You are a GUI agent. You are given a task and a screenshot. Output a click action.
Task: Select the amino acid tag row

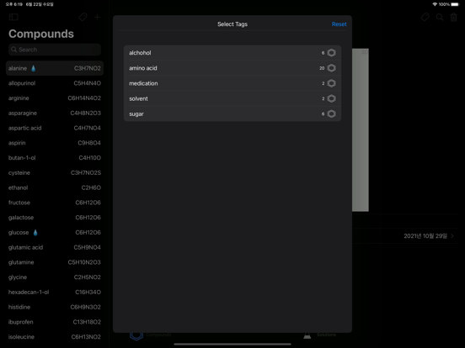tap(232, 68)
